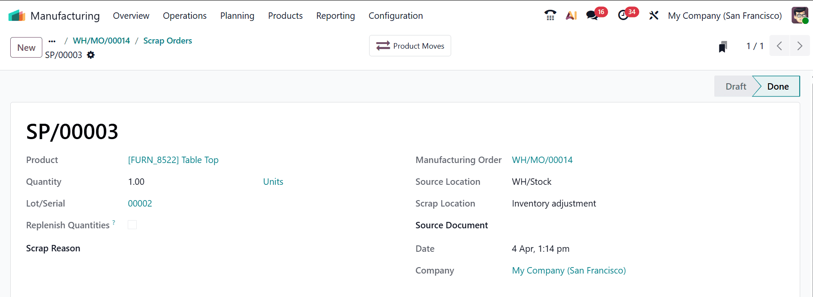
Task: Click the Source Document field label
Action: (452, 225)
